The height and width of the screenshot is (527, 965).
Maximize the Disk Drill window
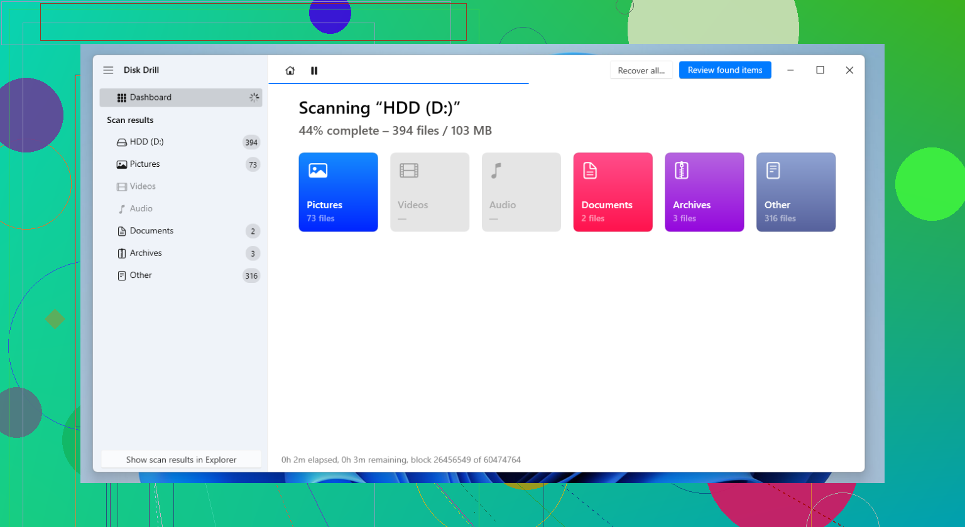click(820, 70)
